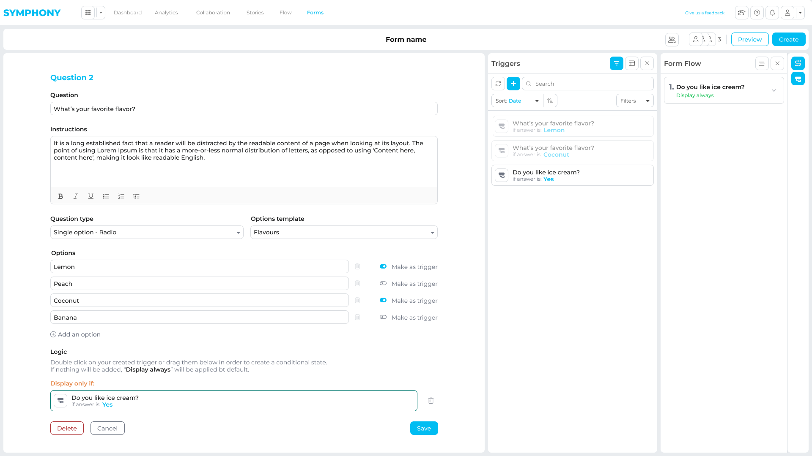Click the Bold formatting icon

click(60, 196)
